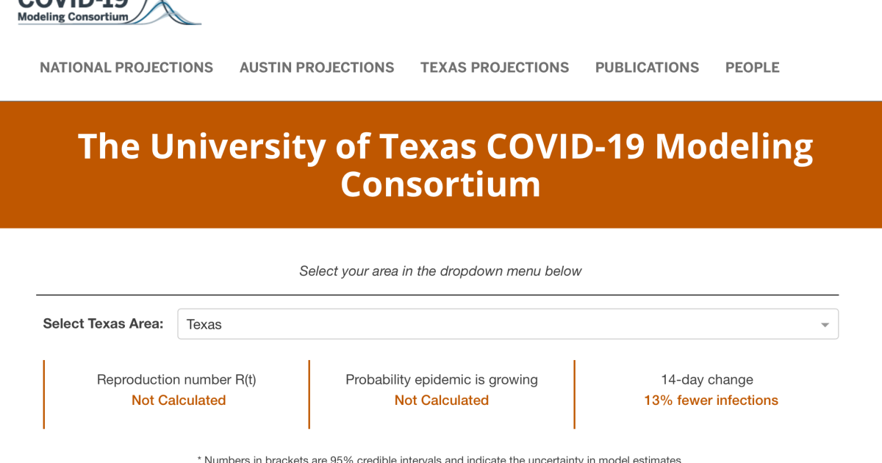The width and height of the screenshot is (882, 463).
Task: Click the selected 'Texas' value in the area box
Action: (204, 324)
